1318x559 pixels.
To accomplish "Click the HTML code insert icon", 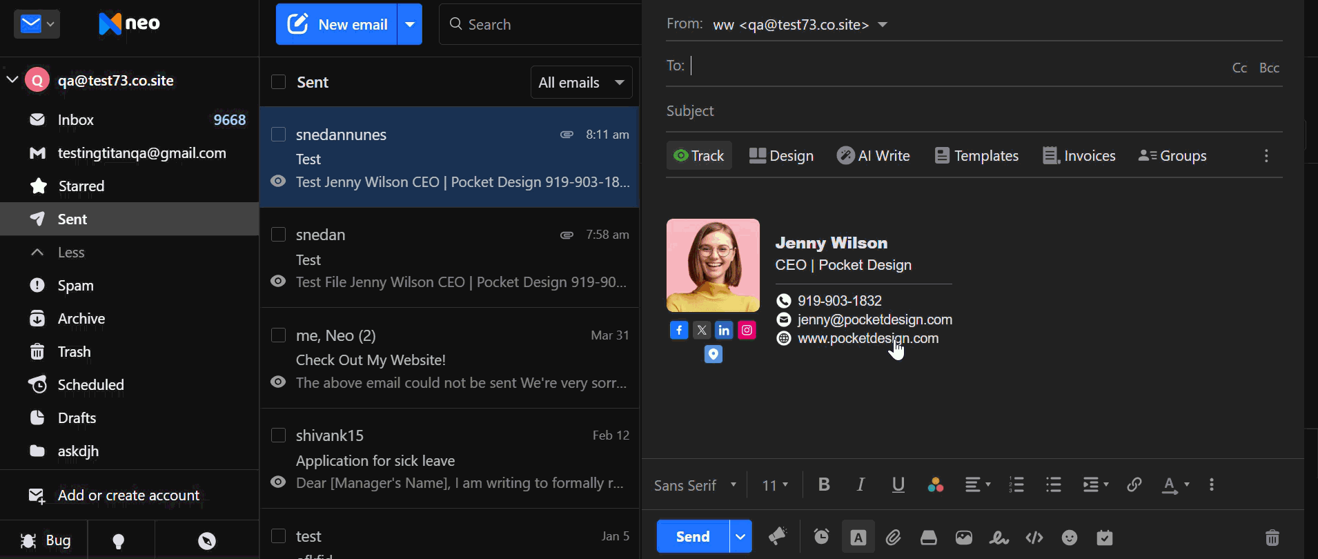I will 1034,537.
